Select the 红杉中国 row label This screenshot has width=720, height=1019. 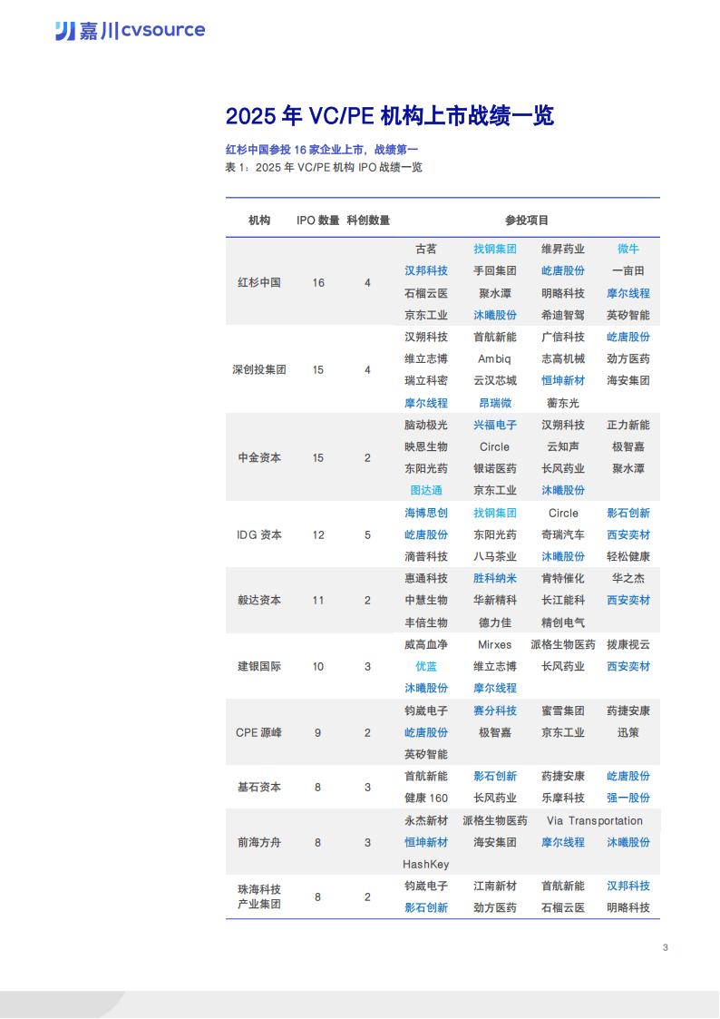click(x=259, y=282)
